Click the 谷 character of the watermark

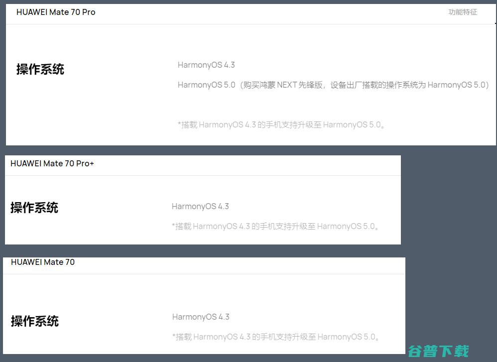415,351
